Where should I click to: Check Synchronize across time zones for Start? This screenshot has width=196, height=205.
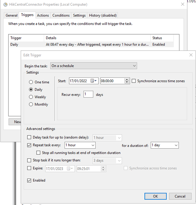tap(134, 81)
